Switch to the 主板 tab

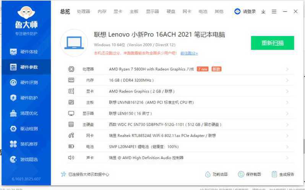[134, 12]
